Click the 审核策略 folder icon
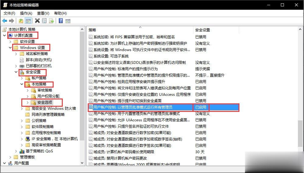This screenshot has width=304, height=173. coord(34,90)
